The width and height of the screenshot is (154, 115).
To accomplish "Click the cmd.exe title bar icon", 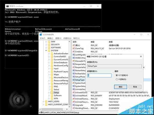I will click(x=7, y=6).
